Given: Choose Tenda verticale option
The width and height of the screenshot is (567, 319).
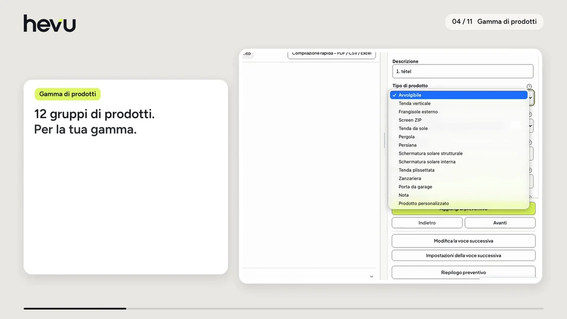Looking at the screenshot, I should pyautogui.click(x=458, y=103).
